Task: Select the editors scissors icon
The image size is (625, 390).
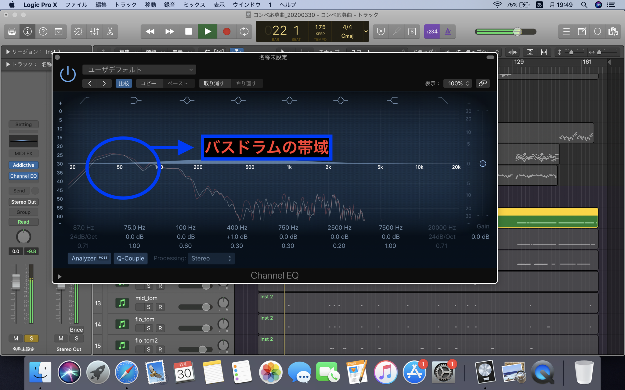Action: click(110, 31)
